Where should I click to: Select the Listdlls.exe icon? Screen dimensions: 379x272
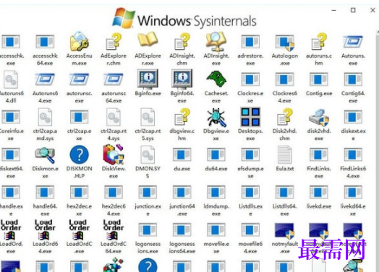[x=250, y=193]
